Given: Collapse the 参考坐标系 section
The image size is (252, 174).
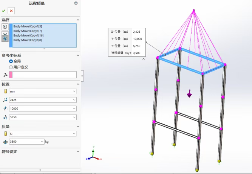Looking at the screenshot, I should click(78, 55).
